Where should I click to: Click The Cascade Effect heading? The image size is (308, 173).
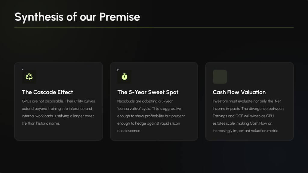click(x=48, y=92)
